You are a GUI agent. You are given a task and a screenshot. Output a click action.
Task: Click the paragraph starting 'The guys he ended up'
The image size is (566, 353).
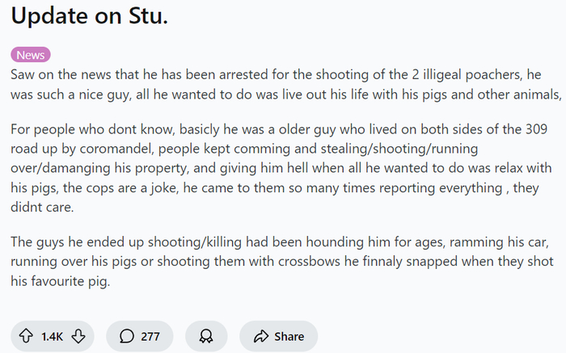pyautogui.click(x=275, y=262)
